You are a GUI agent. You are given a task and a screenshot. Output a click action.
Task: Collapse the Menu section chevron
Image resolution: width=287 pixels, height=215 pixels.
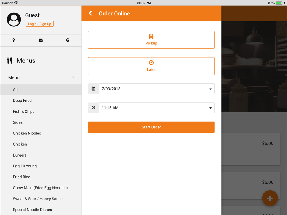point(73,77)
